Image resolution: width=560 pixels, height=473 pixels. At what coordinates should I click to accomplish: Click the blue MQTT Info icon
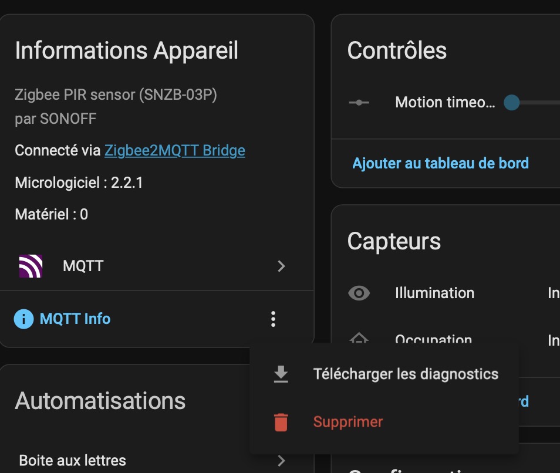click(23, 319)
